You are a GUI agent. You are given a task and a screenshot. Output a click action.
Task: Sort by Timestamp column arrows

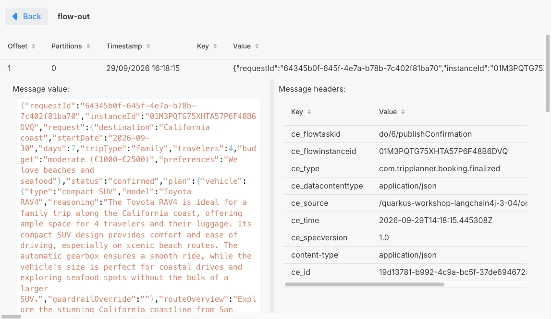(x=148, y=47)
